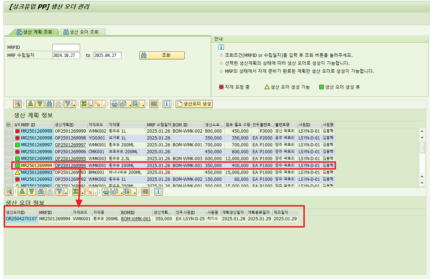Click 원유 필요 수량 column header
Viewport: 430px width, 279px height.
click(238, 125)
